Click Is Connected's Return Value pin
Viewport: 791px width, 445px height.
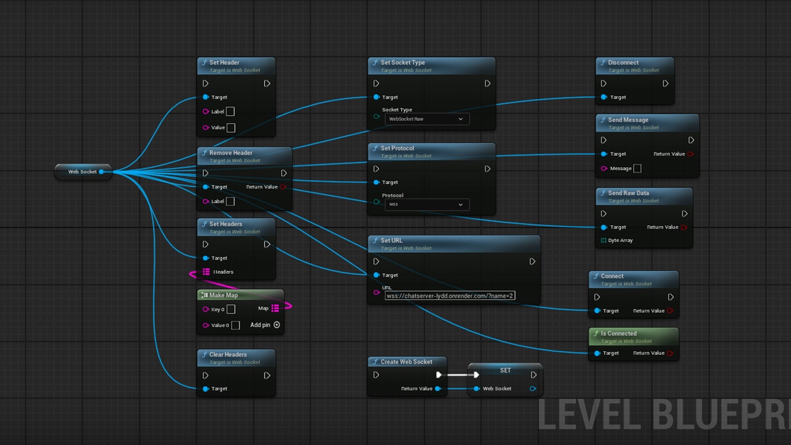pos(670,353)
